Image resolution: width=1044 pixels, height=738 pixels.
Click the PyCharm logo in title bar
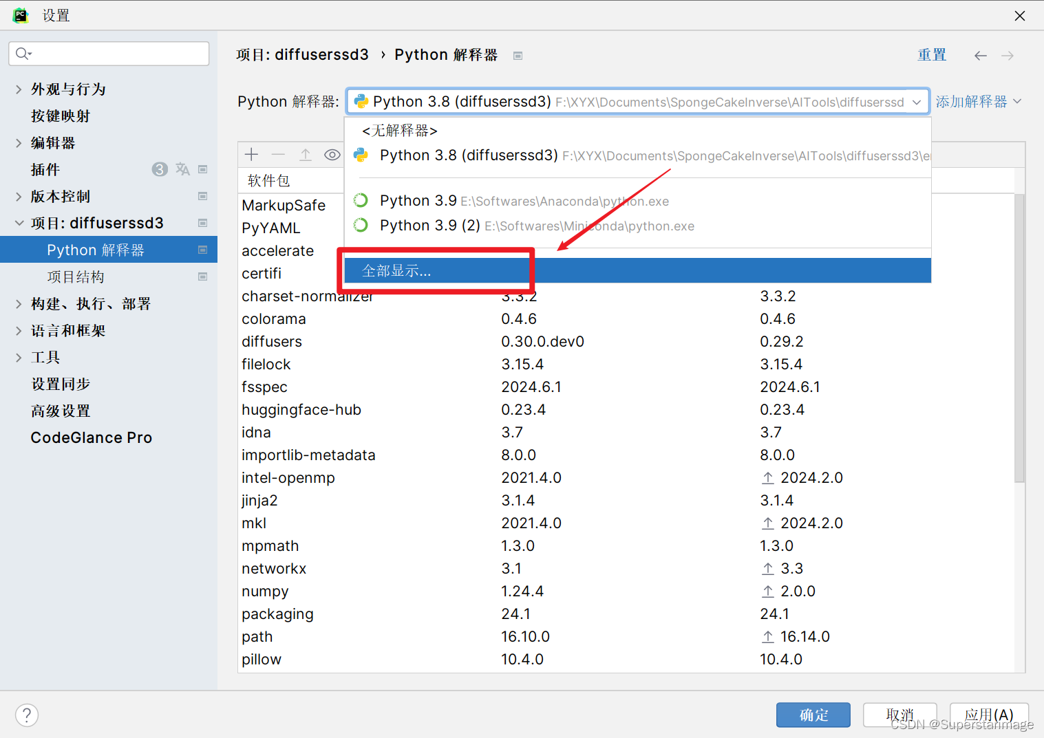pos(21,15)
